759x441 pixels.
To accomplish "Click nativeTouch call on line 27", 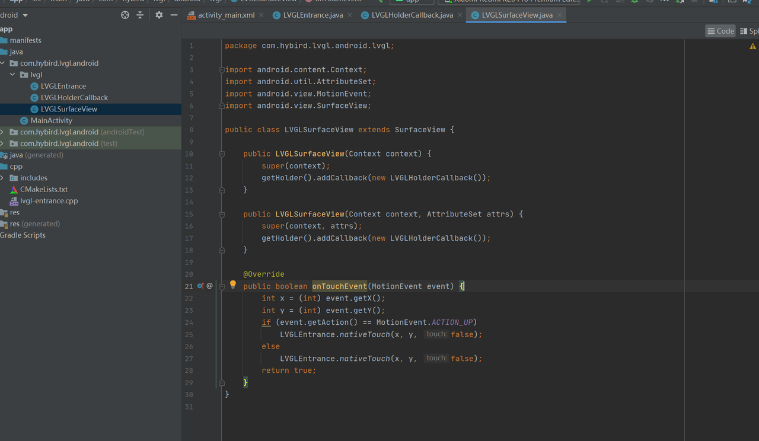I will click(x=365, y=359).
